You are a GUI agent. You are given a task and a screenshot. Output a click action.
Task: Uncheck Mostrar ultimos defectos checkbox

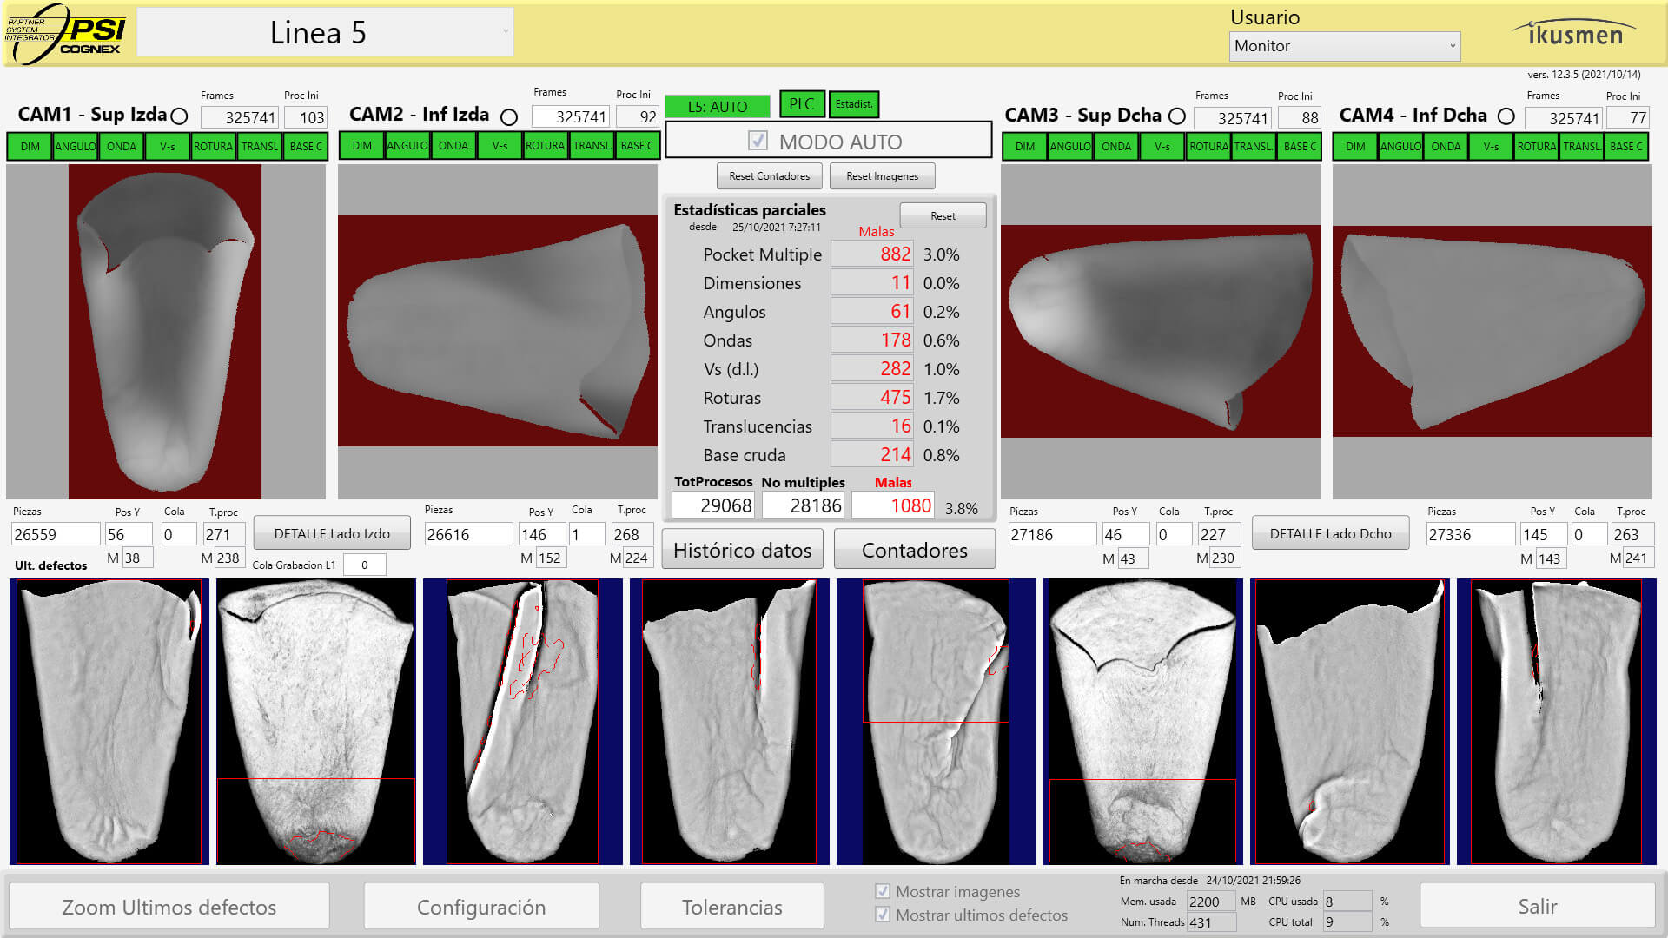pos(883,915)
